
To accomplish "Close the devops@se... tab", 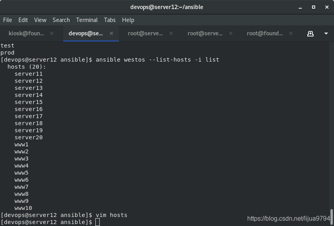I will 111,33.
